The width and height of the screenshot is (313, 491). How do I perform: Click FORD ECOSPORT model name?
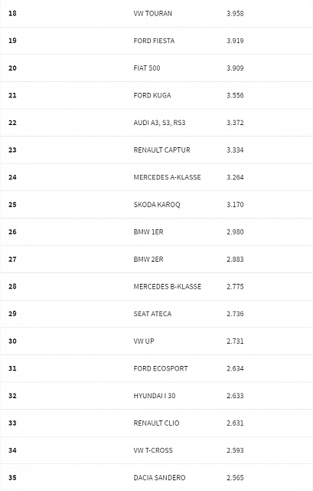click(161, 368)
